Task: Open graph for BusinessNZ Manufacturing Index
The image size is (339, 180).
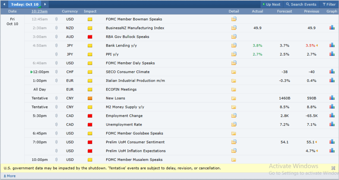Action: tap(332, 28)
